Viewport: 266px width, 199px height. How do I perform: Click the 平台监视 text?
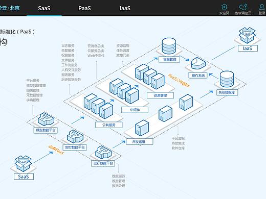[178, 138]
